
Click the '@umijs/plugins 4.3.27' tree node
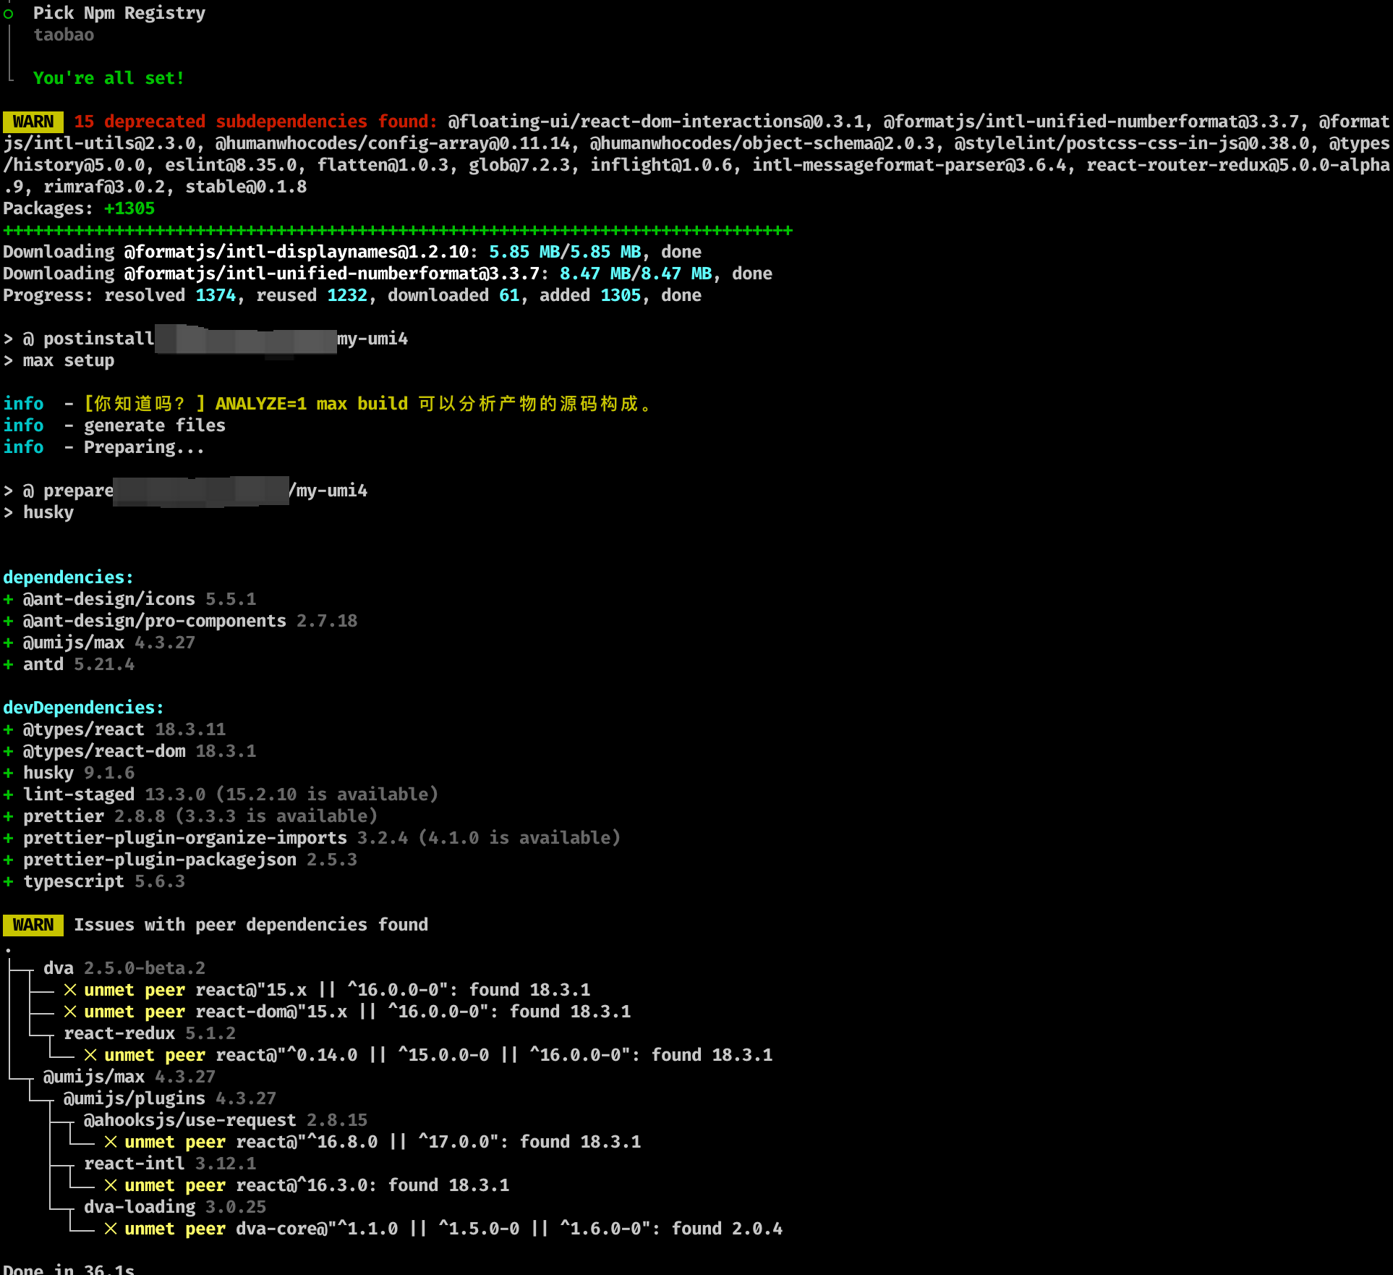[170, 1098]
